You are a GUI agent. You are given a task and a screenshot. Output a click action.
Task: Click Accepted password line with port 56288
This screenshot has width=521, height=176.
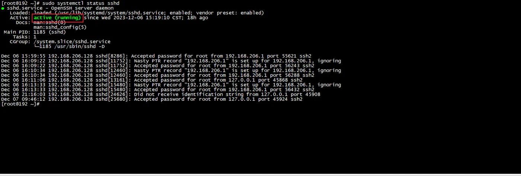click(x=158, y=75)
